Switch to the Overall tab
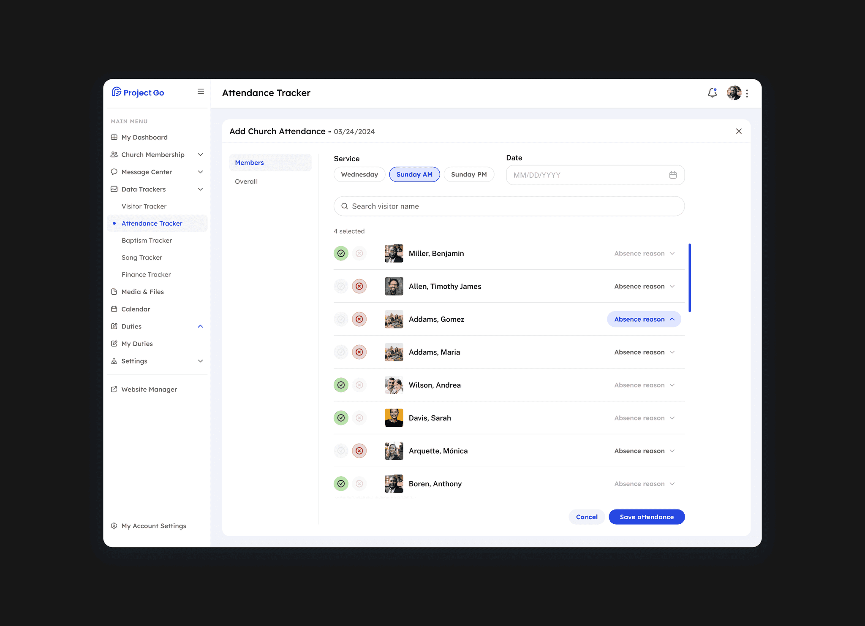Image resolution: width=865 pixels, height=626 pixels. 246,182
